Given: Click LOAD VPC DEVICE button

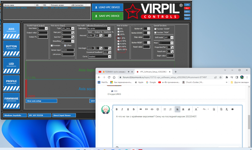Looking at the screenshot, I should click(x=107, y=7).
